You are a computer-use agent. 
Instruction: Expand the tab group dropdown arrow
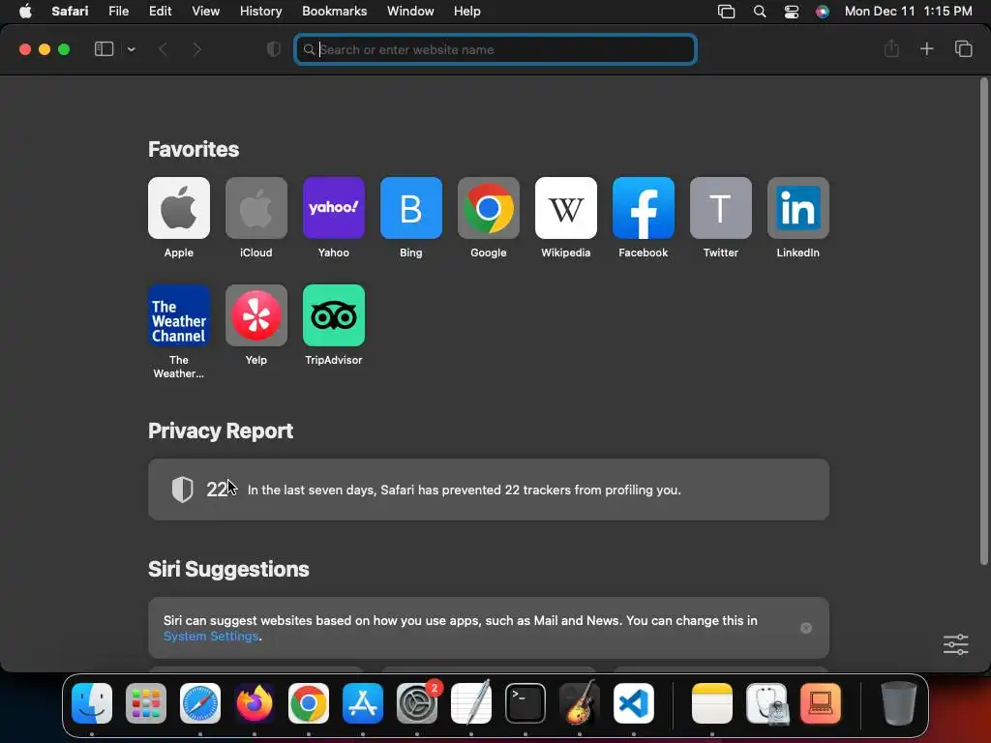coord(132,49)
